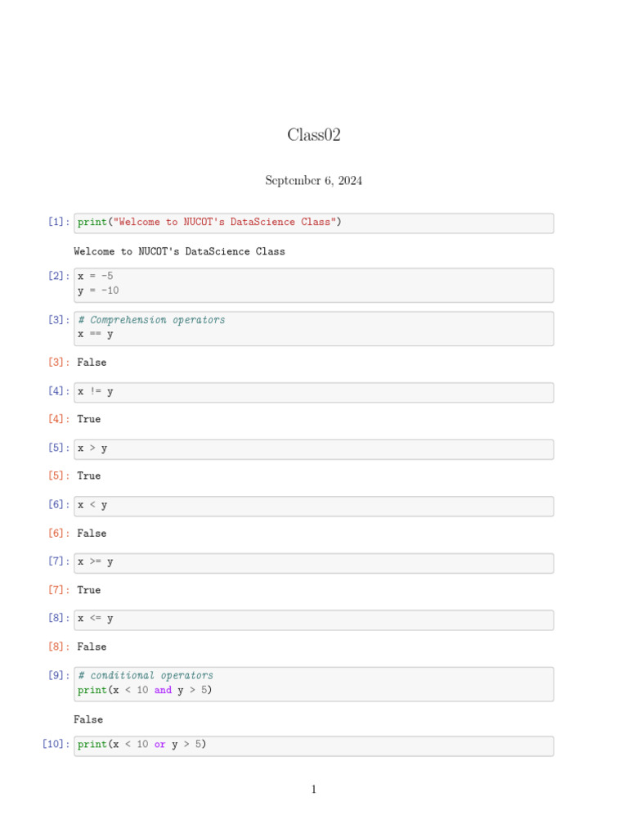Screen dimensions: 628x838
Task: Click the September 6, 2024 date line
Action: (313, 180)
